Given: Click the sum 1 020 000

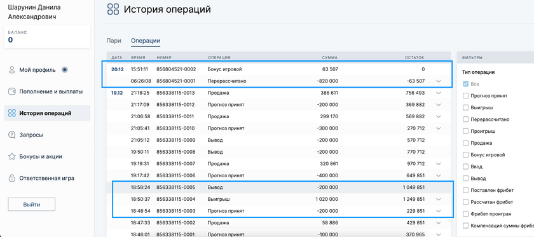Looking at the screenshot, I should (x=327, y=200).
